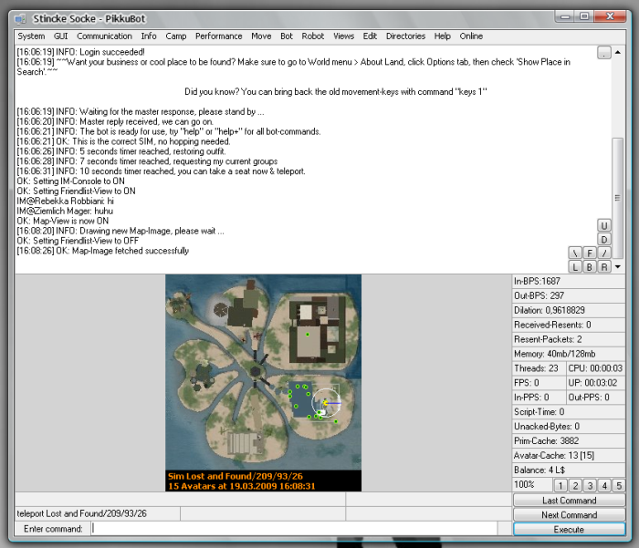Click the Last Command button

[x=569, y=501]
